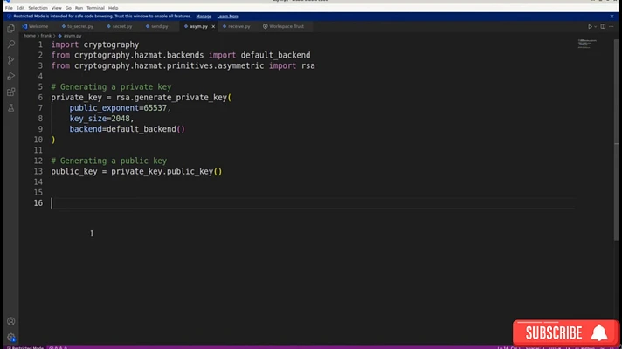This screenshot has width=622, height=349.
Task: Open the View menu
Action: 56,8
